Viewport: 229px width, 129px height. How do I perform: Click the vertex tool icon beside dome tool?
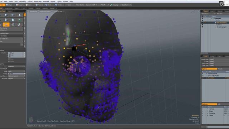19,24
